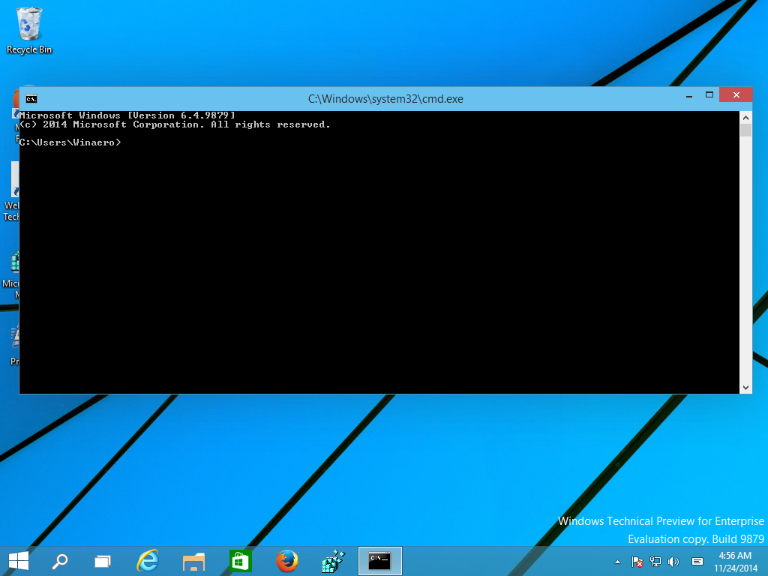768x576 pixels.
Task: Open Task View on taskbar
Action: pyautogui.click(x=102, y=561)
